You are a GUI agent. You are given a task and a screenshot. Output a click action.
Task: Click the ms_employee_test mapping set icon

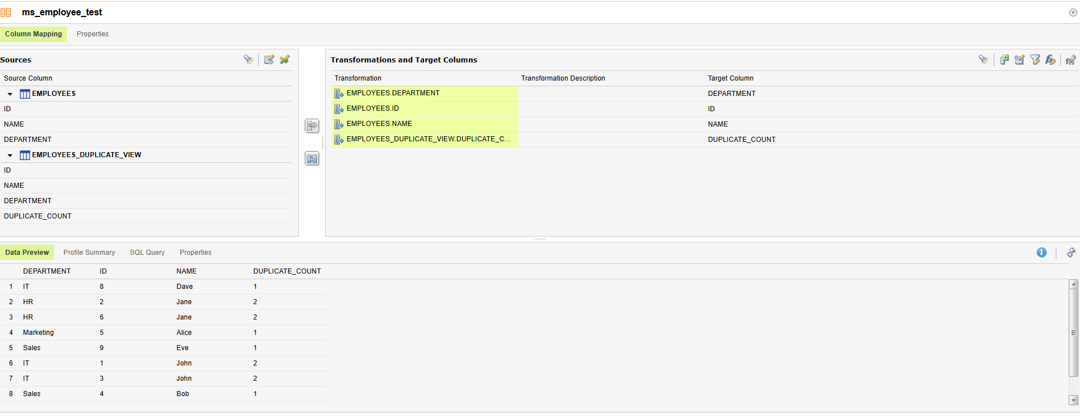(x=6, y=12)
